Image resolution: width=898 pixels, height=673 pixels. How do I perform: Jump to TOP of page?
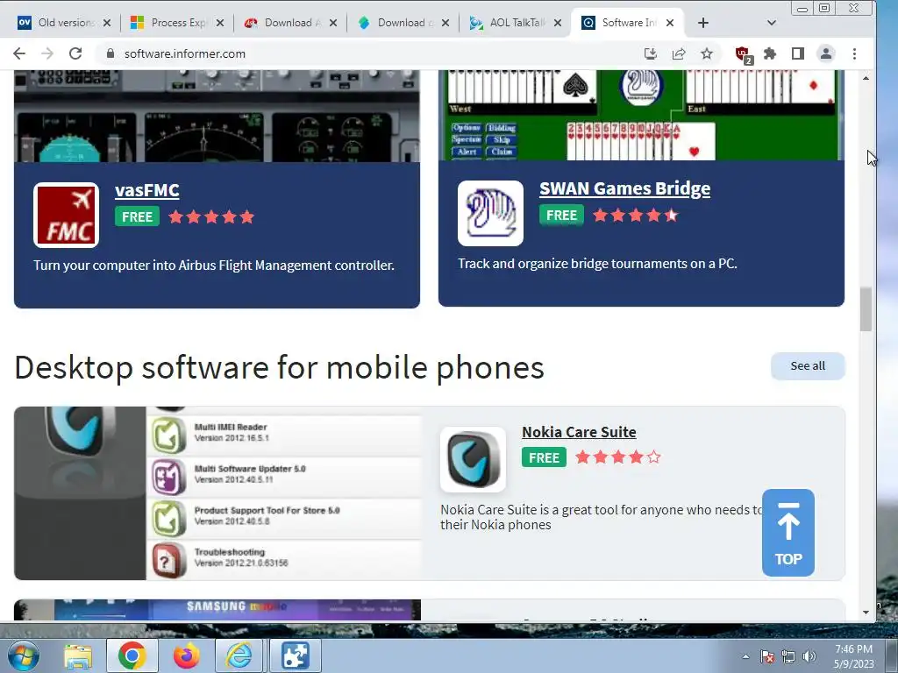point(788,533)
